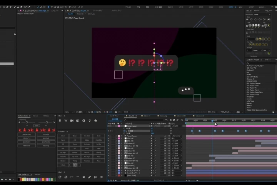Screen dimensions: 277x185
Task: Toggle the Keys checkbox in right panel
Action: (x=263, y=26)
